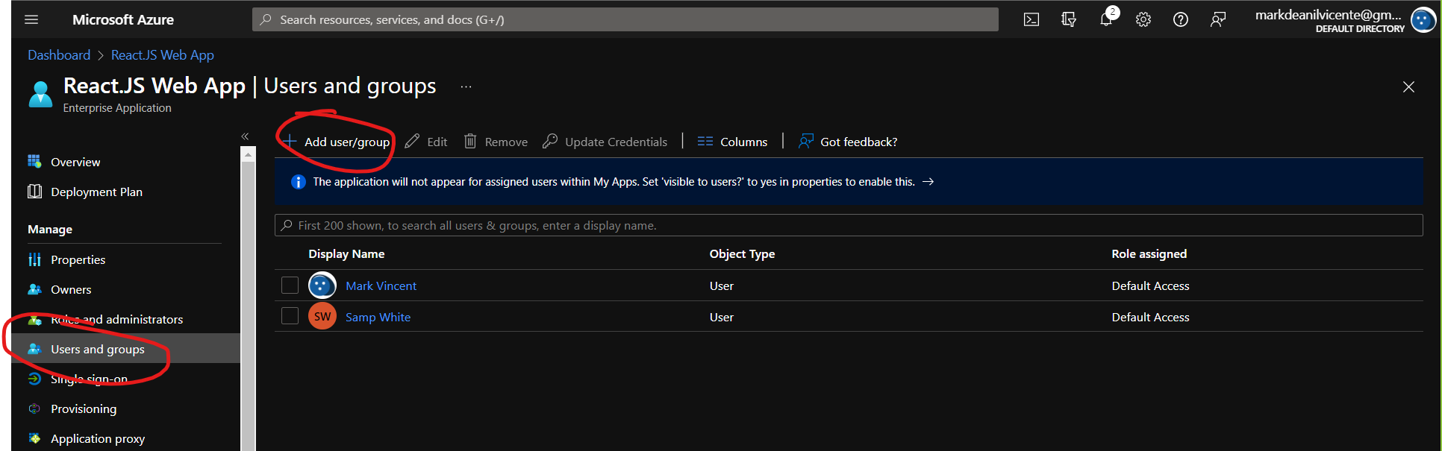
Task: Click the Update Credentials key icon
Action: click(550, 141)
